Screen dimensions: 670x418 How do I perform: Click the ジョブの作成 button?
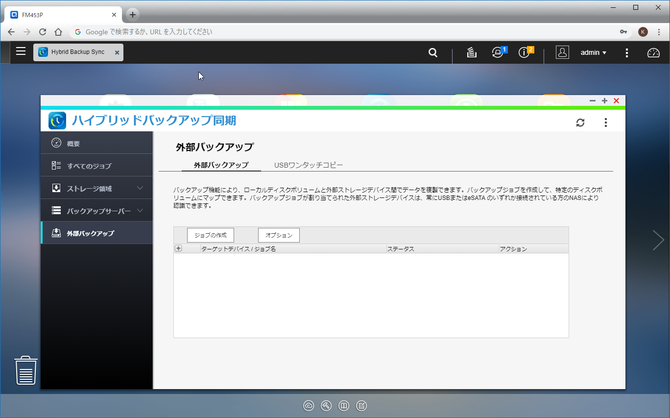[211, 235]
